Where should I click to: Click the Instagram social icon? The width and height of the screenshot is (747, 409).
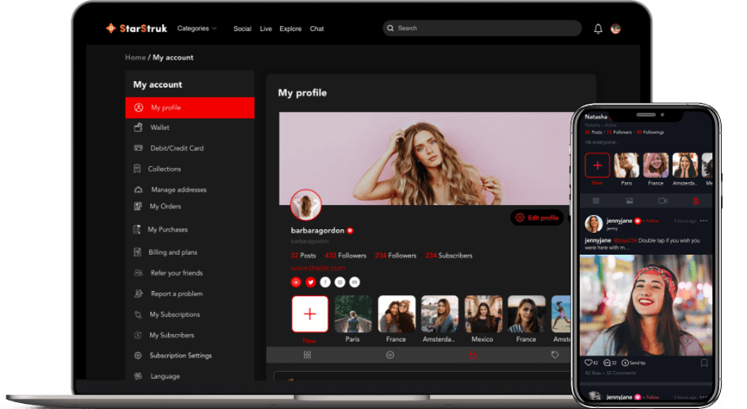pyautogui.click(x=340, y=283)
